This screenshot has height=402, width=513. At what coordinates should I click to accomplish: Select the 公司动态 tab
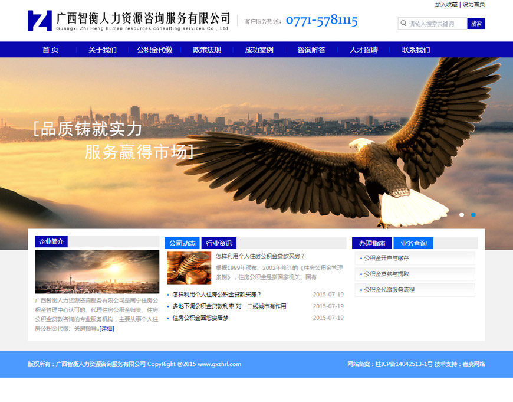182,243
